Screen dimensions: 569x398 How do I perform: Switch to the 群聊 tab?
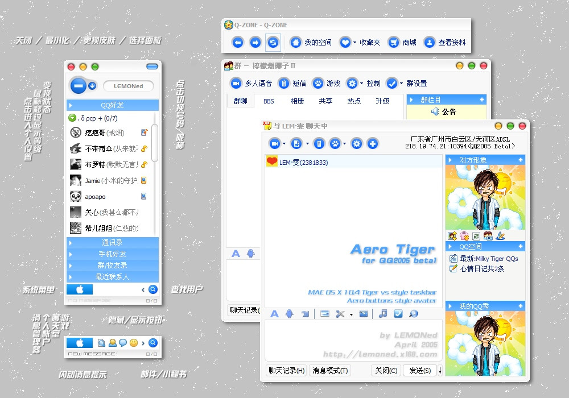pos(240,101)
